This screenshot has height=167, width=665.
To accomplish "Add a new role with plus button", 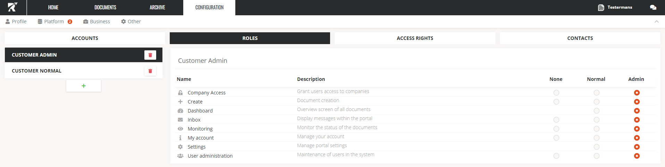I will tap(84, 86).
